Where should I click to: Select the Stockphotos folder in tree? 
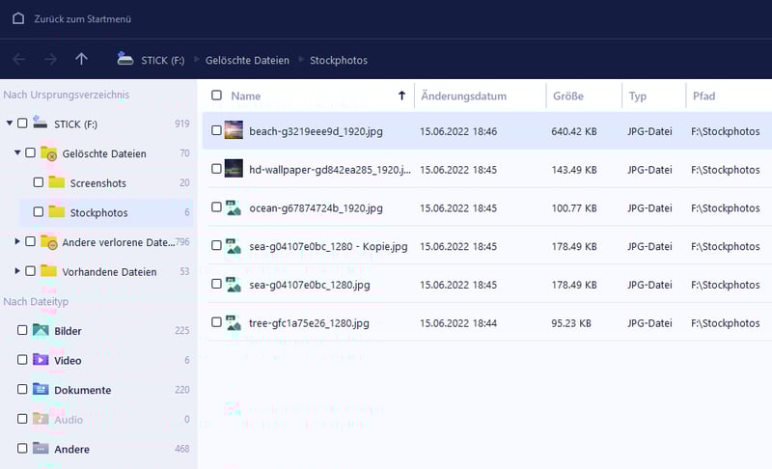(98, 212)
